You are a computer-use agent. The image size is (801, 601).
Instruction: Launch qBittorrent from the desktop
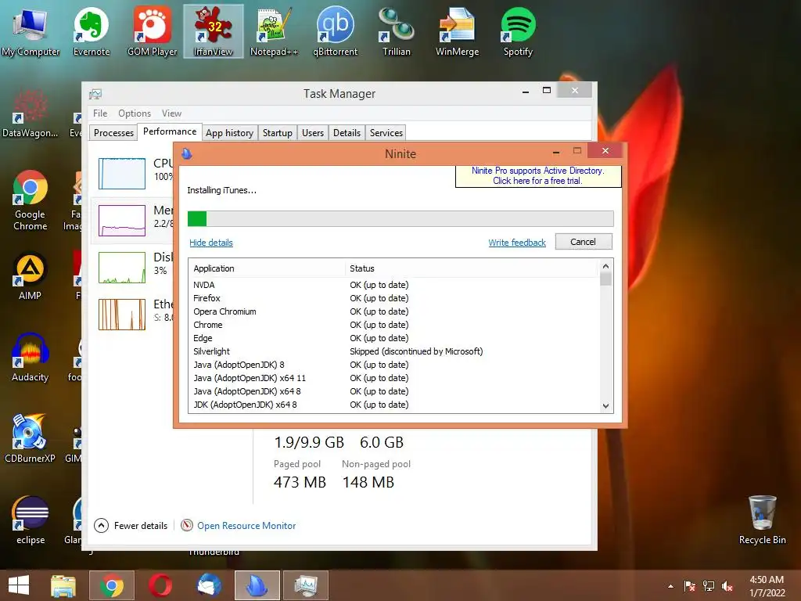[x=335, y=31]
